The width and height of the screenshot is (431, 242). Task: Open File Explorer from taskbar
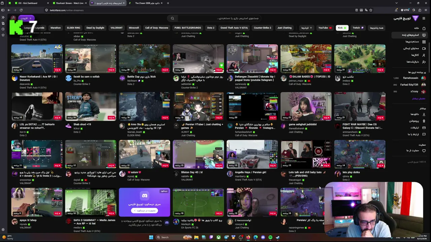point(196,237)
